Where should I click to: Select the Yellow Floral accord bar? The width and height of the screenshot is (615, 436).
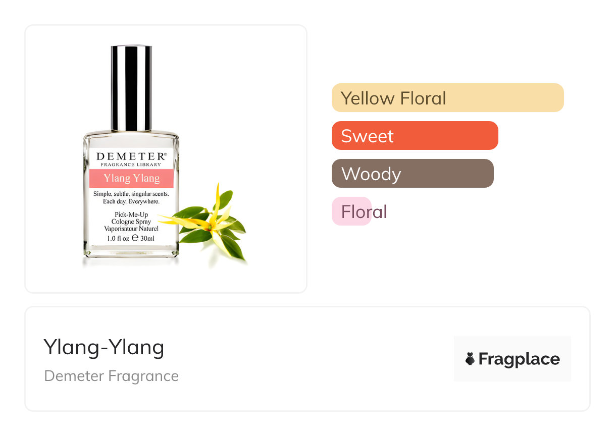(447, 98)
